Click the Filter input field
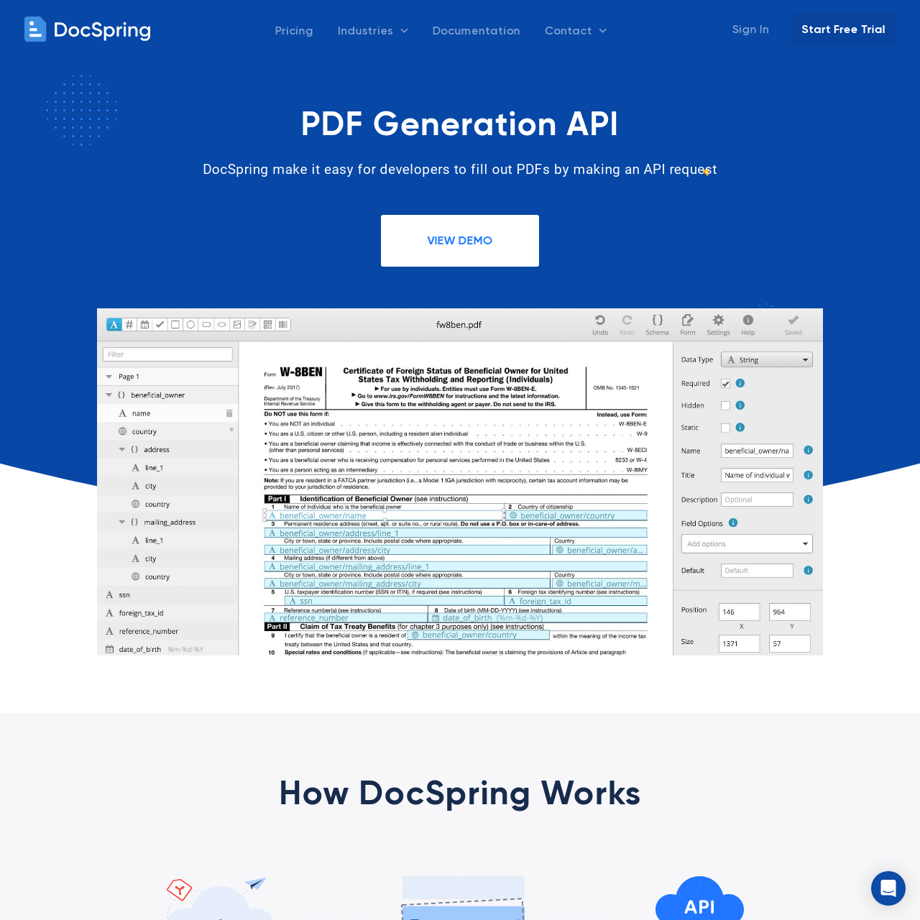The width and height of the screenshot is (920, 920). tap(167, 354)
